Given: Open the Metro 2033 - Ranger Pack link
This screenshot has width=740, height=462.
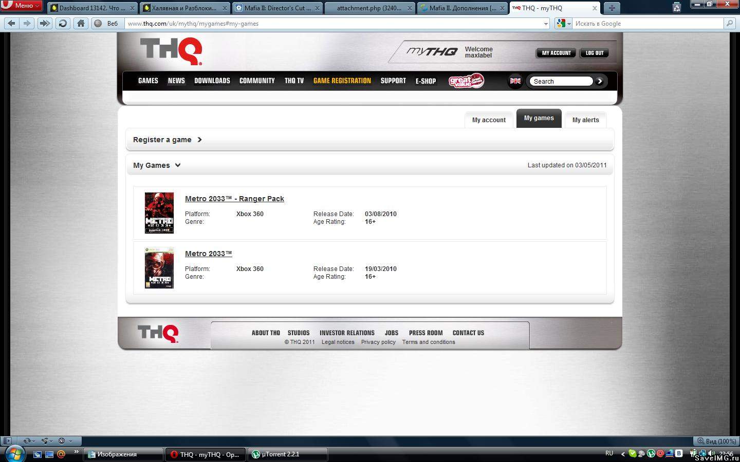Looking at the screenshot, I should 234,199.
